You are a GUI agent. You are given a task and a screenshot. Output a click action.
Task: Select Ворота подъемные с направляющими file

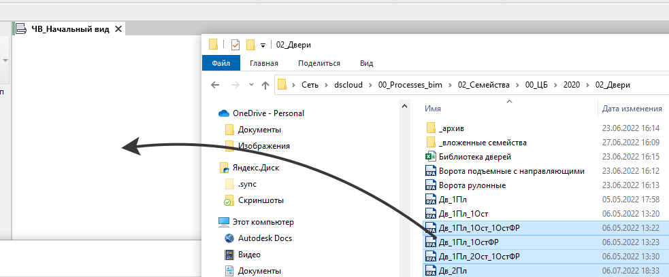512,171
